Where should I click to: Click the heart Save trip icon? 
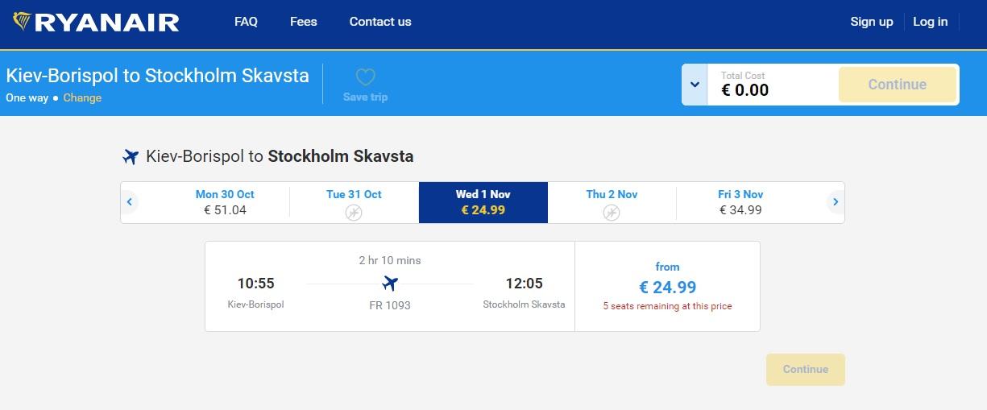[x=366, y=77]
